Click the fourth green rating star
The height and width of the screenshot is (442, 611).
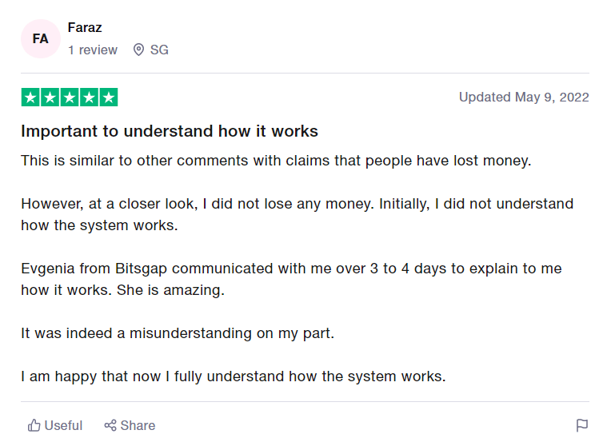pos(89,98)
